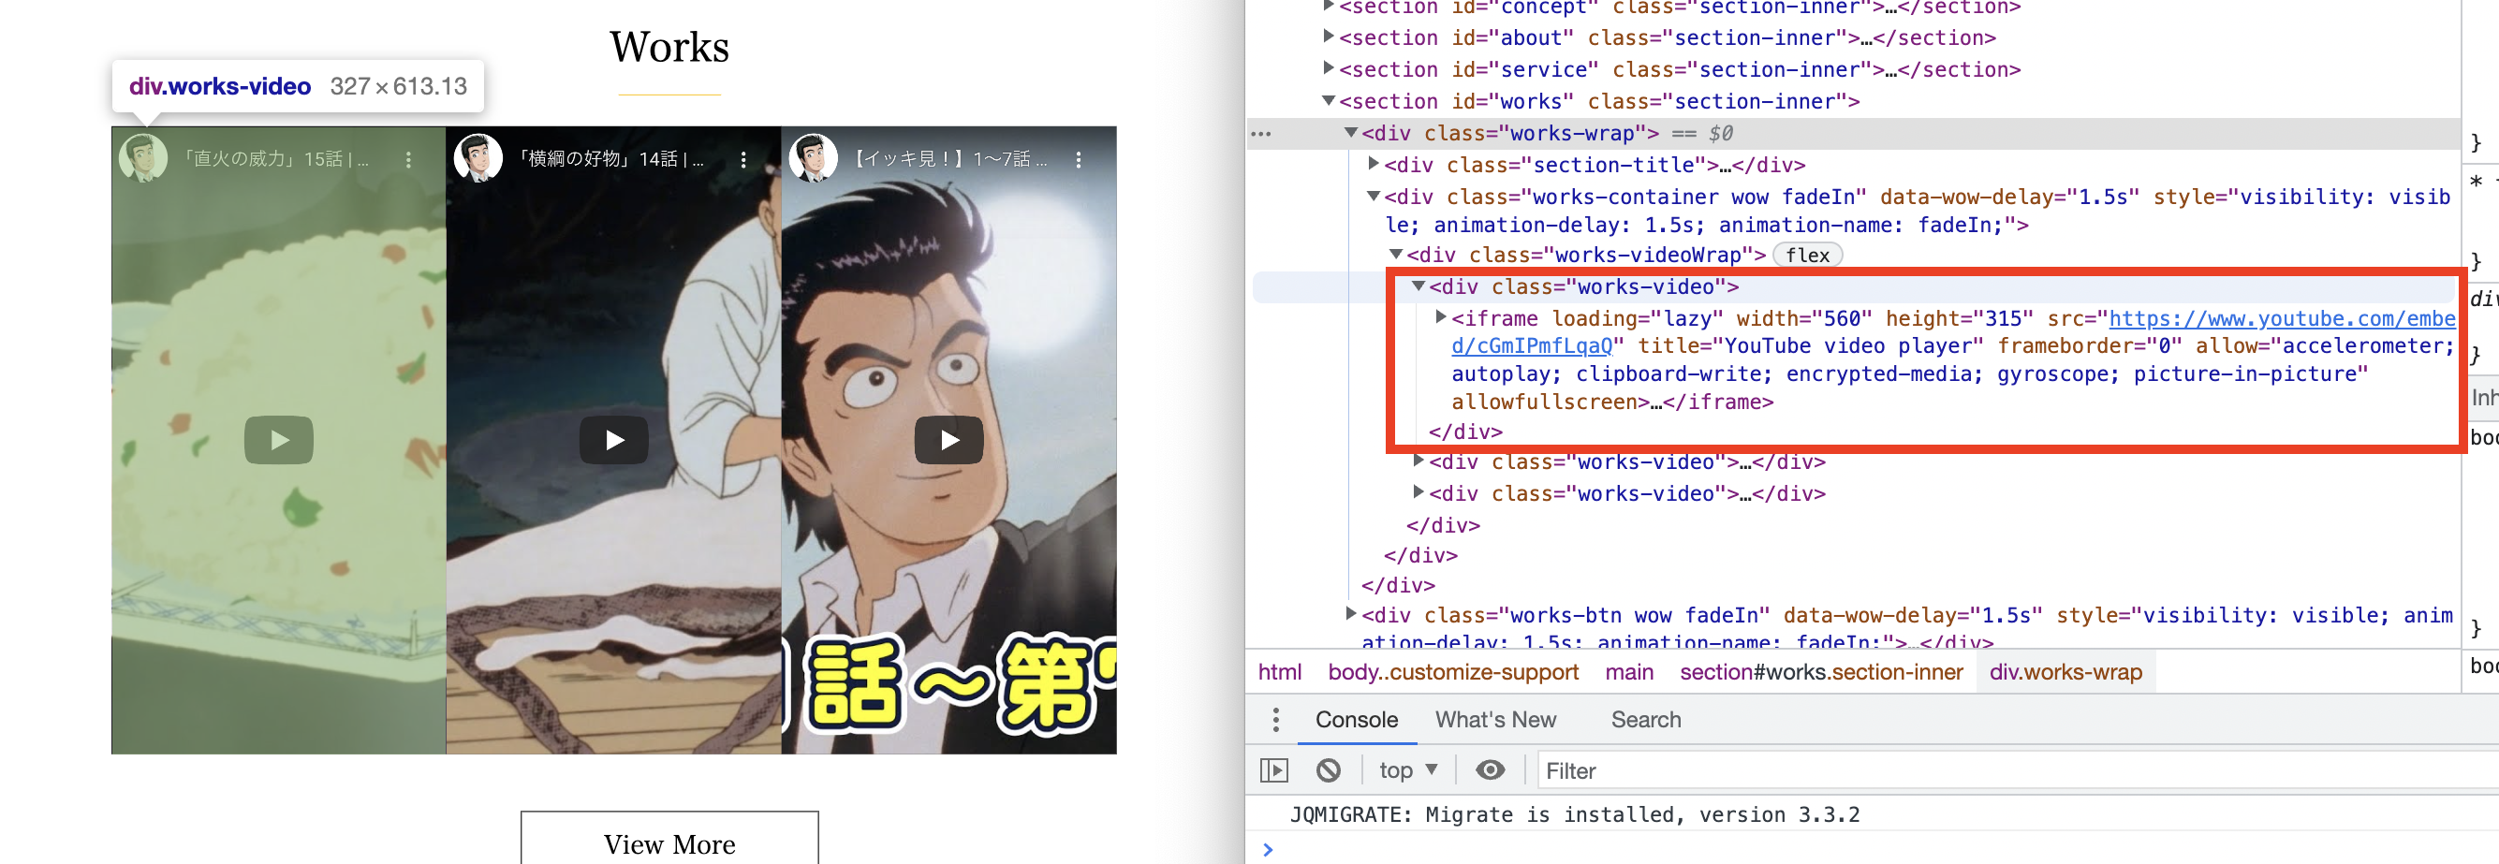Open the Search tab
The width and height of the screenshot is (2499, 864).
1645,720
